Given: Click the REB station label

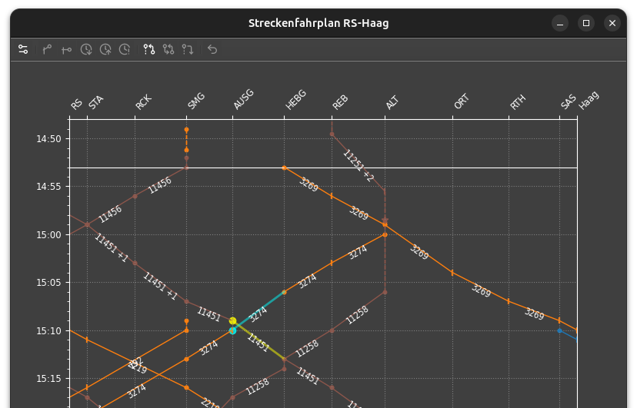Looking at the screenshot, I should point(340,103).
